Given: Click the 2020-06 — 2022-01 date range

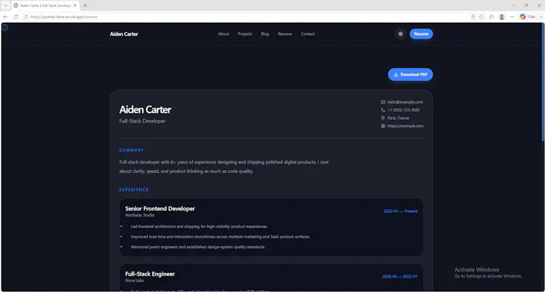Looking at the screenshot, I should (x=400, y=277).
